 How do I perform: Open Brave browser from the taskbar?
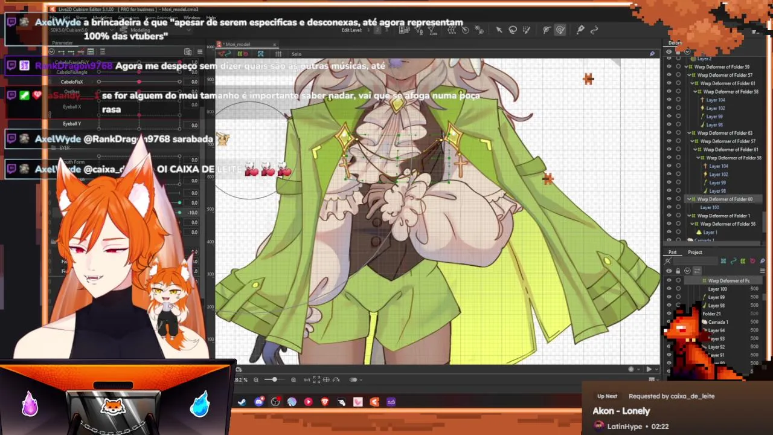coord(325,402)
